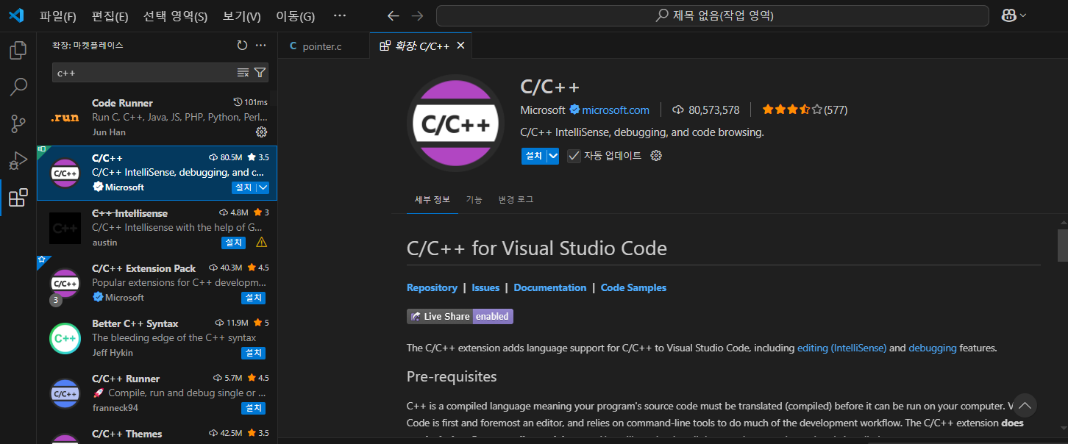Click the Live Share enabled badge
The image size is (1068, 444).
(x=460, y=316)
